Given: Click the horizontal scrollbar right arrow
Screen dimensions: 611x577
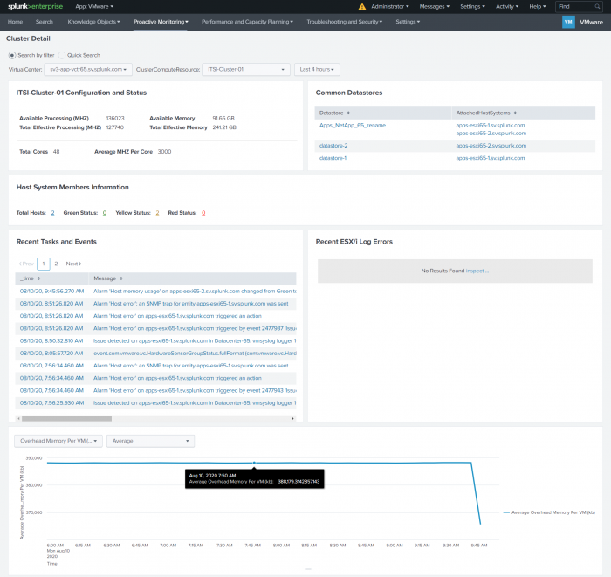Looking at the screenshot, I should (x=292, y=418).
